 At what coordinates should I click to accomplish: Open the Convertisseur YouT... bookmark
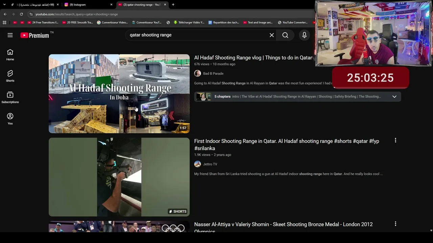147,23
